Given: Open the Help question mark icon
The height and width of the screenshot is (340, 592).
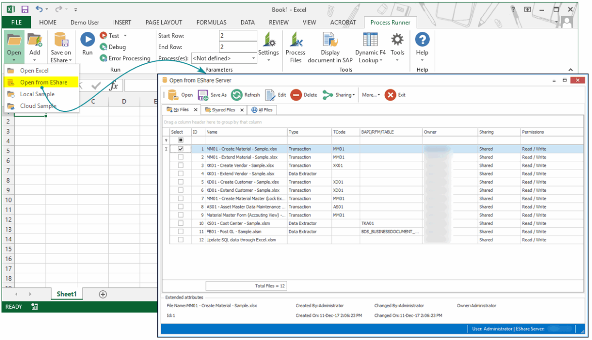Looking at the screenshot, I should (422, 39).
